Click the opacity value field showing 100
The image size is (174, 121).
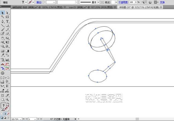pyautogui.click(x=132, y=2)
